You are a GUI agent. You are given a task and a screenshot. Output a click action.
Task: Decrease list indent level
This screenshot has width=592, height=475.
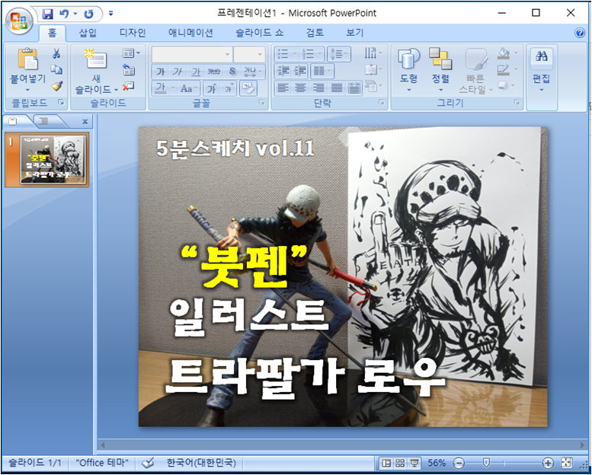tap(283, 71)
